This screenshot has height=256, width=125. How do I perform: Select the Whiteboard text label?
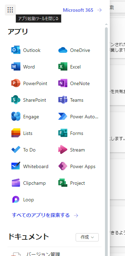coord(36,166)
